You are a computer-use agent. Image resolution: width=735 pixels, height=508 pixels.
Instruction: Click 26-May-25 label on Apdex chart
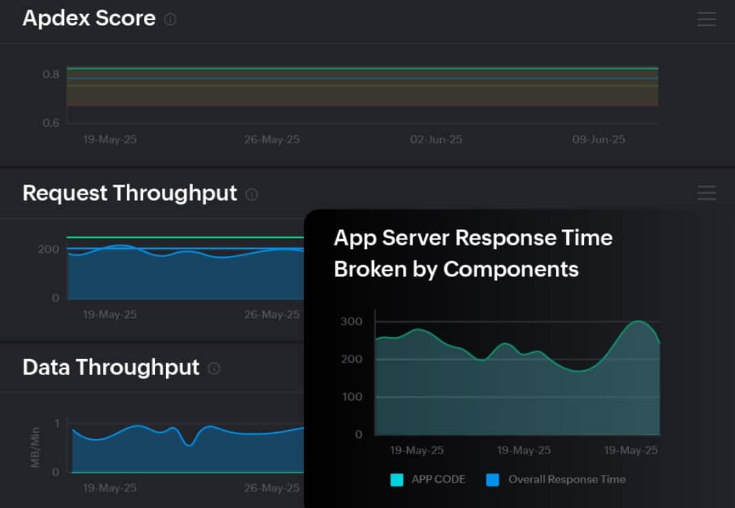tap(271, 139)
